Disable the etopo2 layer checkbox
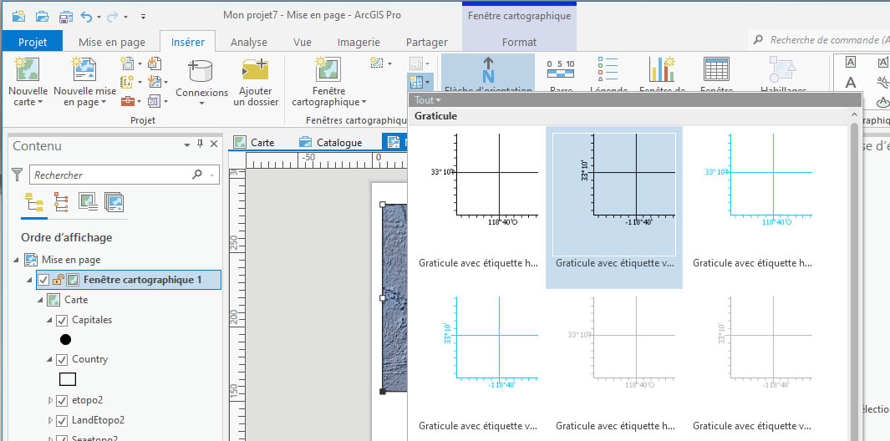 (x=61, y=400)
